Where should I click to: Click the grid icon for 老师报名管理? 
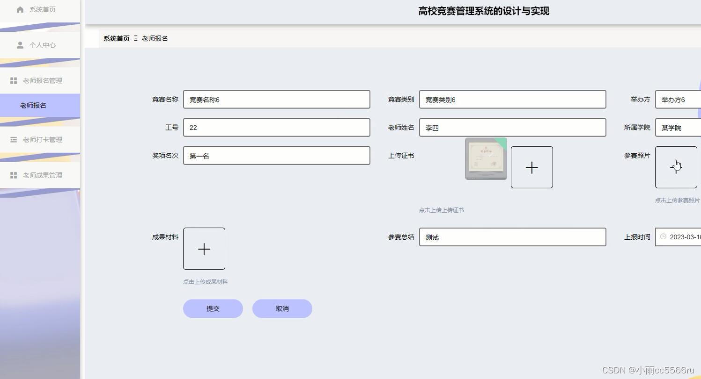pos(14,80)
